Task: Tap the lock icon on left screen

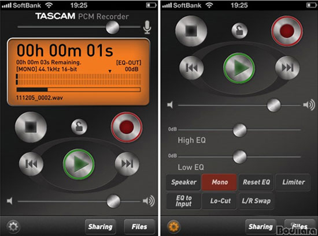Action: pyautogui.click(x=79, y=127)
